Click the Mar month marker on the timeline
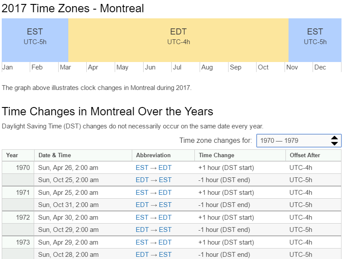 pyautogui.click(x=66, y=67)
